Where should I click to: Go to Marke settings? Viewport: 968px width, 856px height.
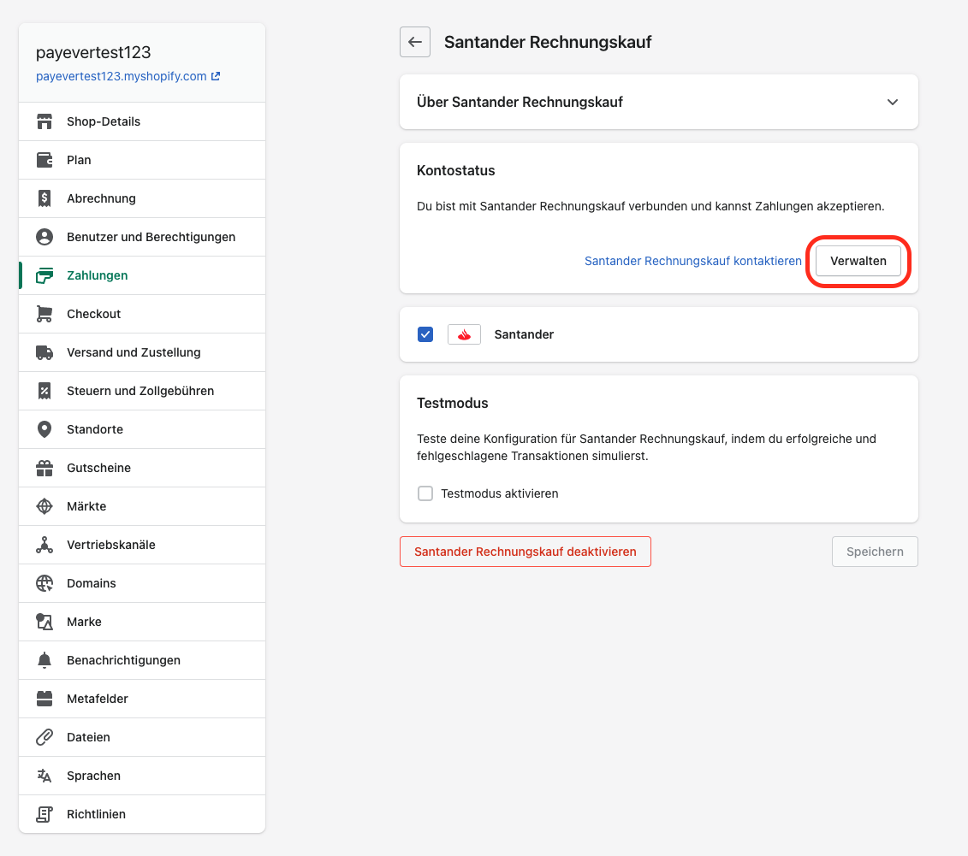(142, 622)
